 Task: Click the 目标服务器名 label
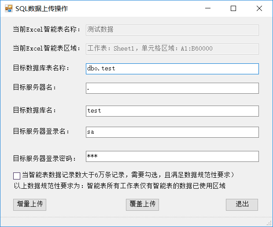(34, 87)
